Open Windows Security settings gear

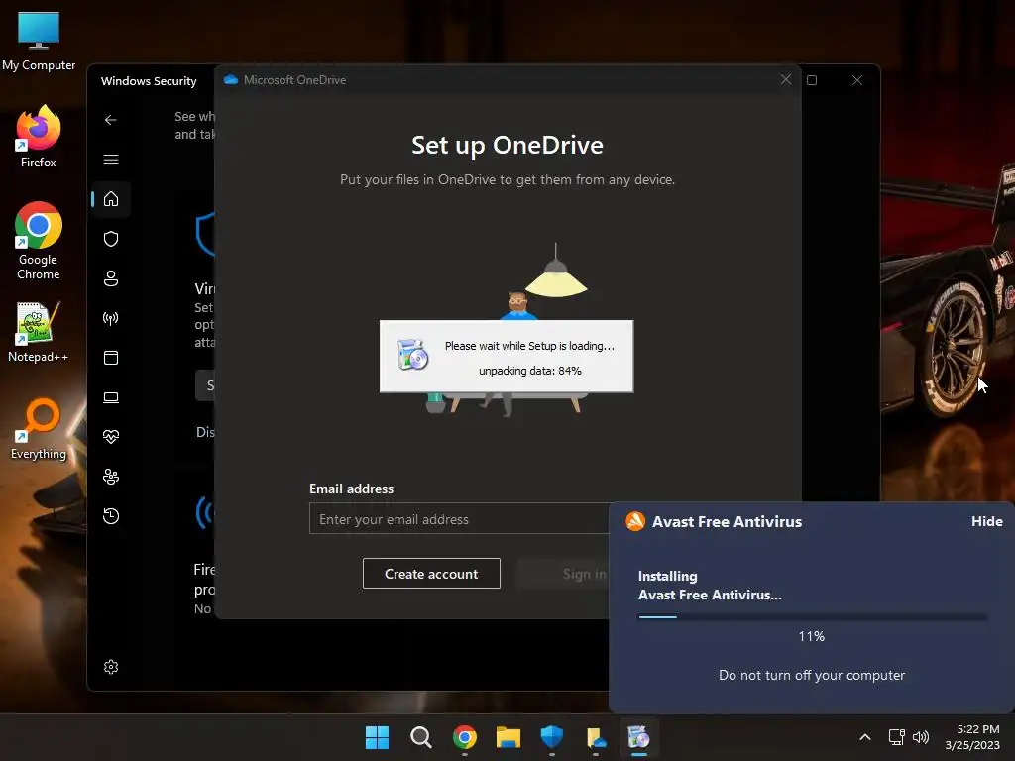tap(111, 667)
